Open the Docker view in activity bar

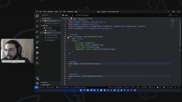pyautogui.click(x=37, y=47)
